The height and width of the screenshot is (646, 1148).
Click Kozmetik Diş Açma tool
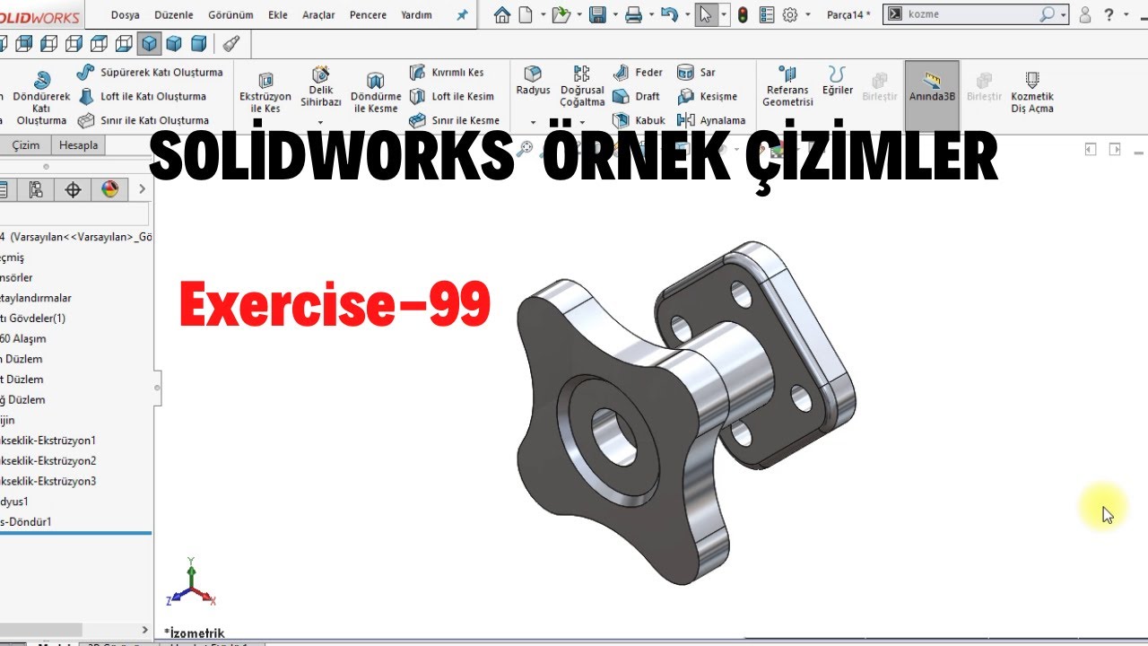point(1032,92)
